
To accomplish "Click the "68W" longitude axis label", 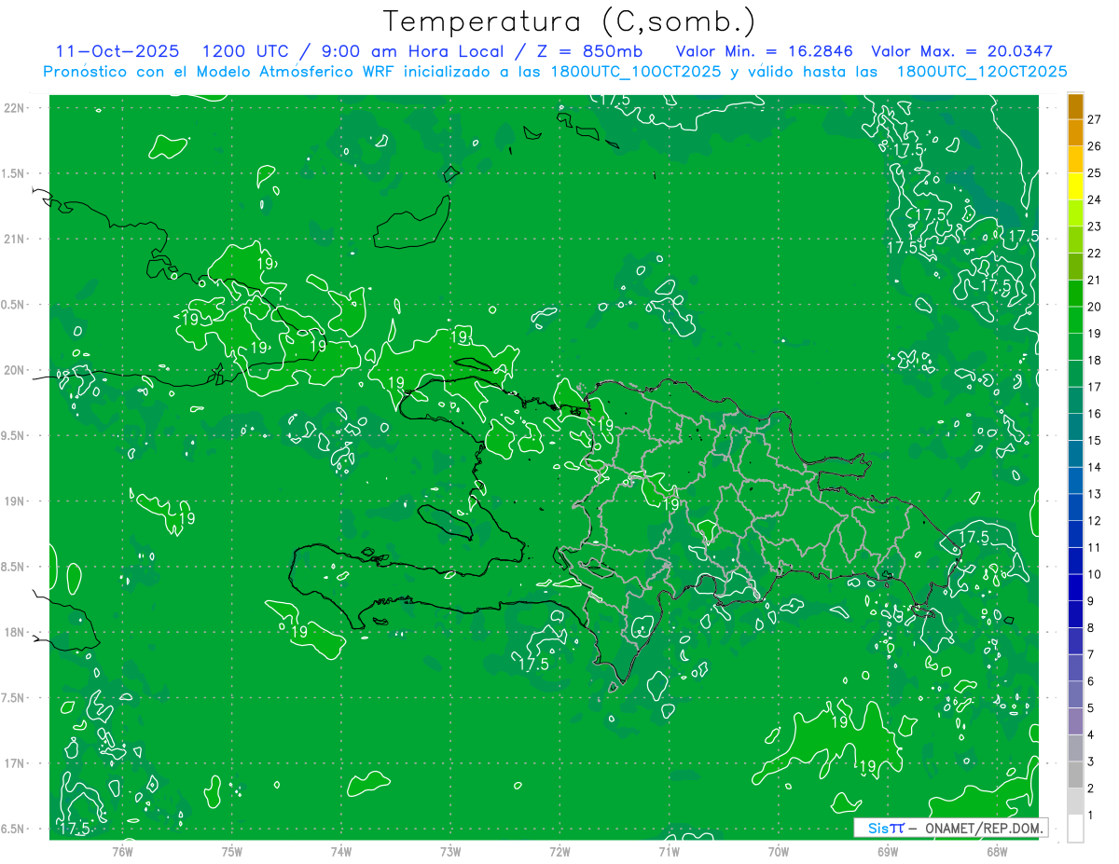I will click(997, 851).
